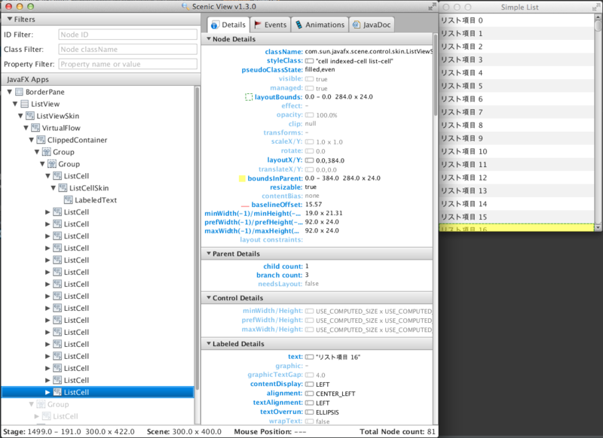The width and height of the screenshot is (603, 438).
Task: Focus the Class Filter input field
Action: [127, 49]
